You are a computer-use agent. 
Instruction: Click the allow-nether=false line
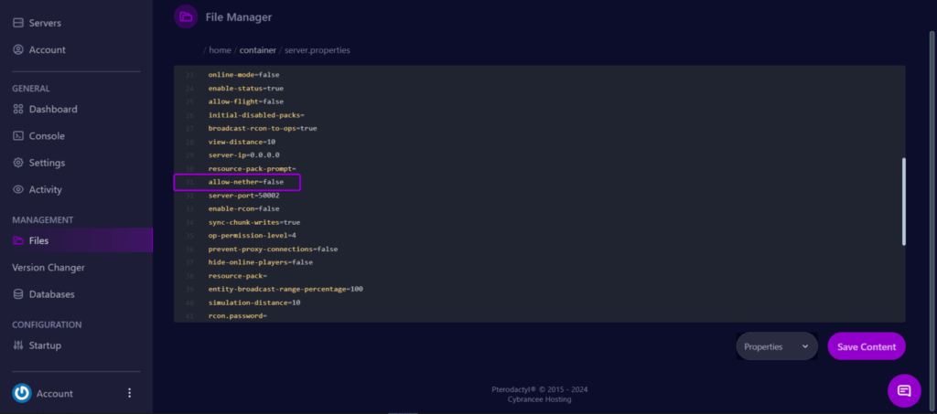(245, 181)
